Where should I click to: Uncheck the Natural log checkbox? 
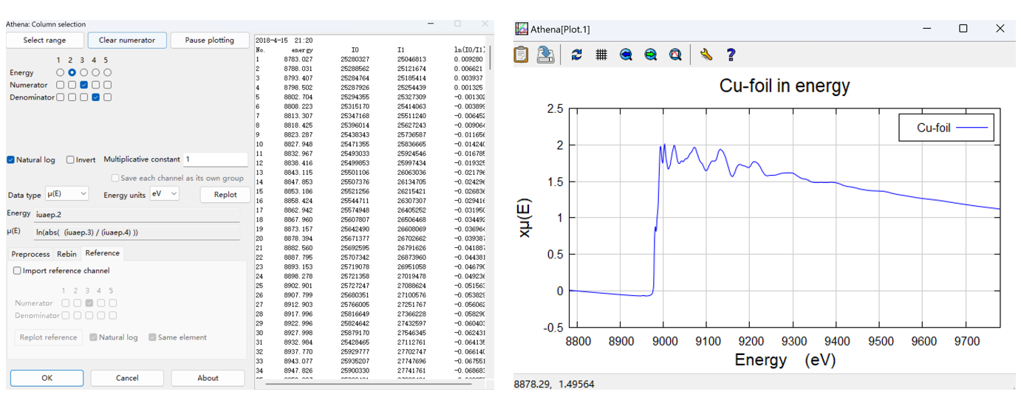coord(11,159)
